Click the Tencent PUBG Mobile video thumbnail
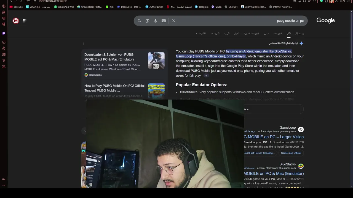This screenshot has height=198, width=353. coord(156,91)
